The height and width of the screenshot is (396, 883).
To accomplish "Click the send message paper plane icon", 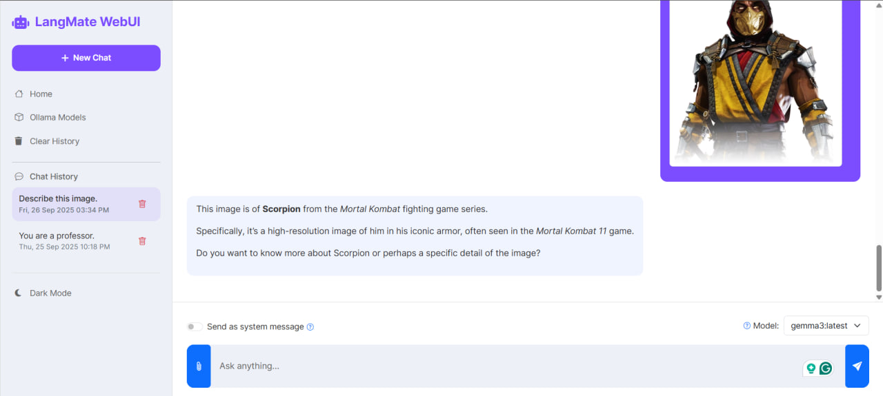I will point(857,366).
